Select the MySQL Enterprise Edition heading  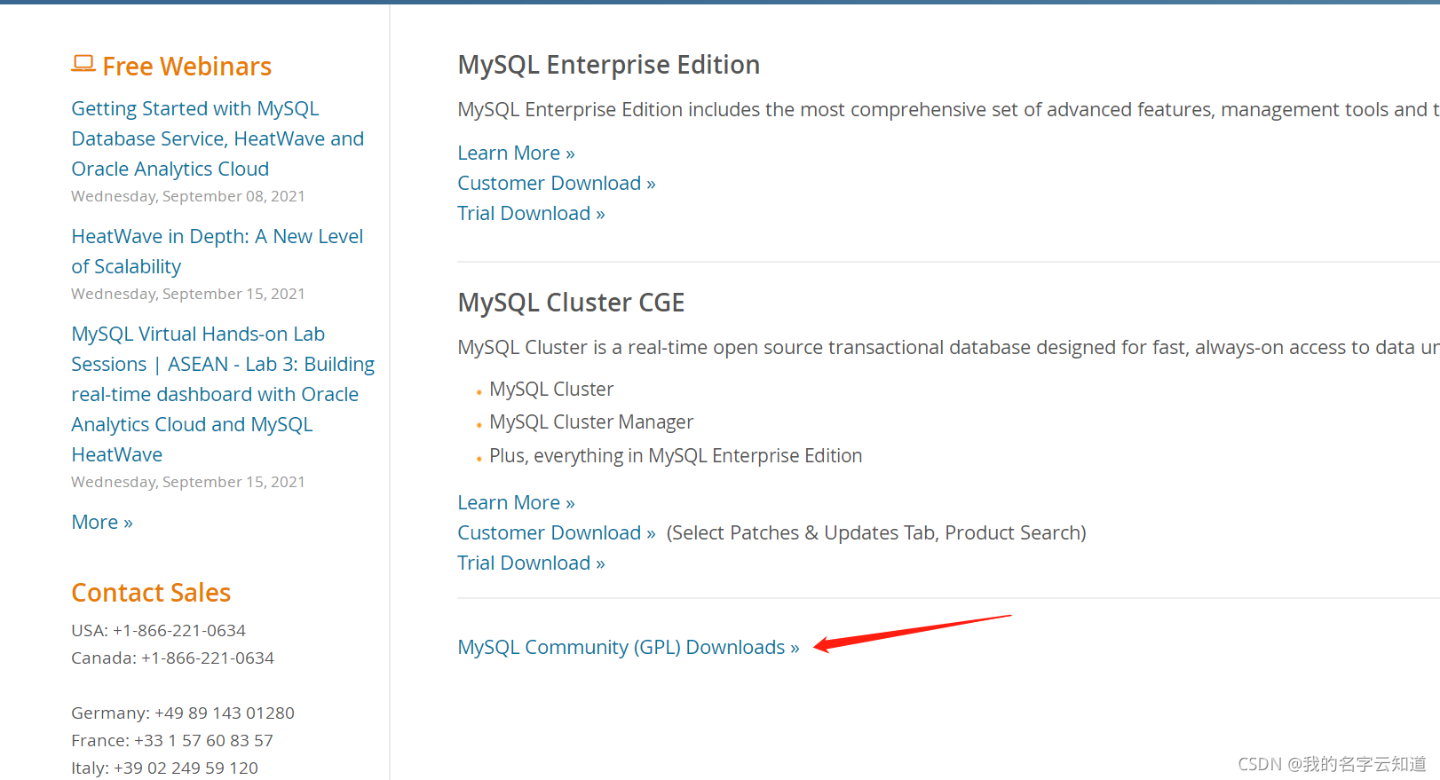pos(608,65)
